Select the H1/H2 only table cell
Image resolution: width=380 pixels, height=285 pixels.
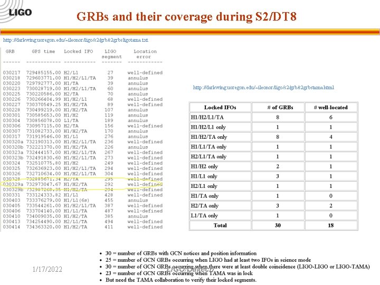[x=220, y=166]
